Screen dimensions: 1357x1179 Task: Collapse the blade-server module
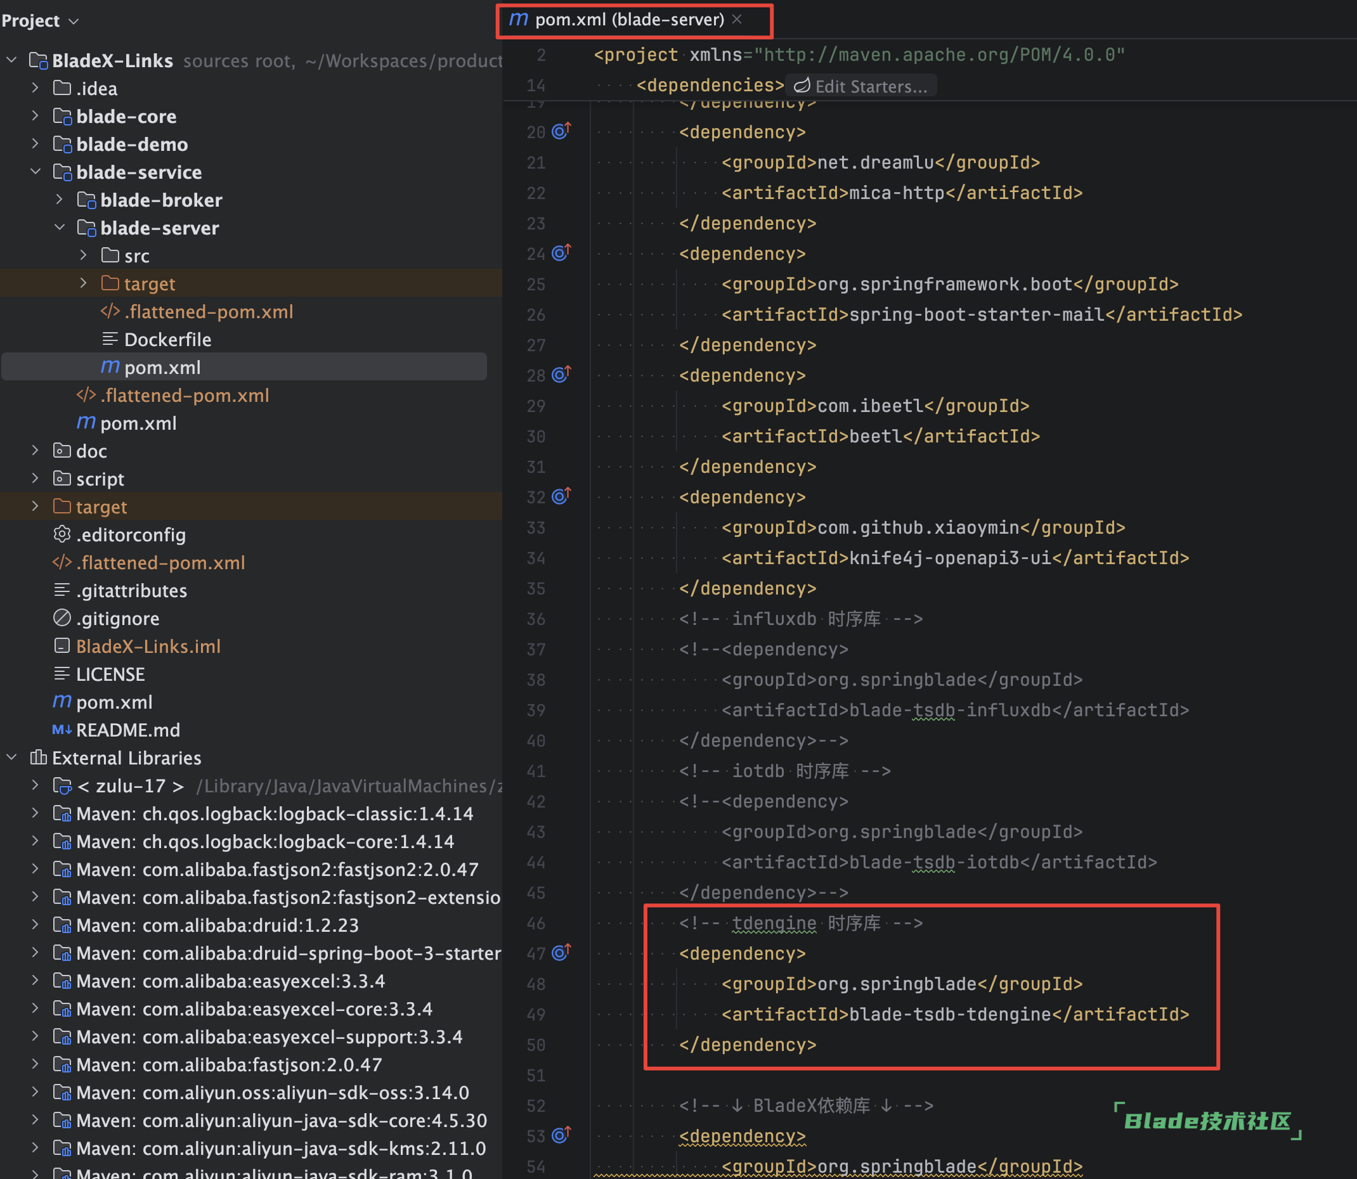[x=59, y=227]
